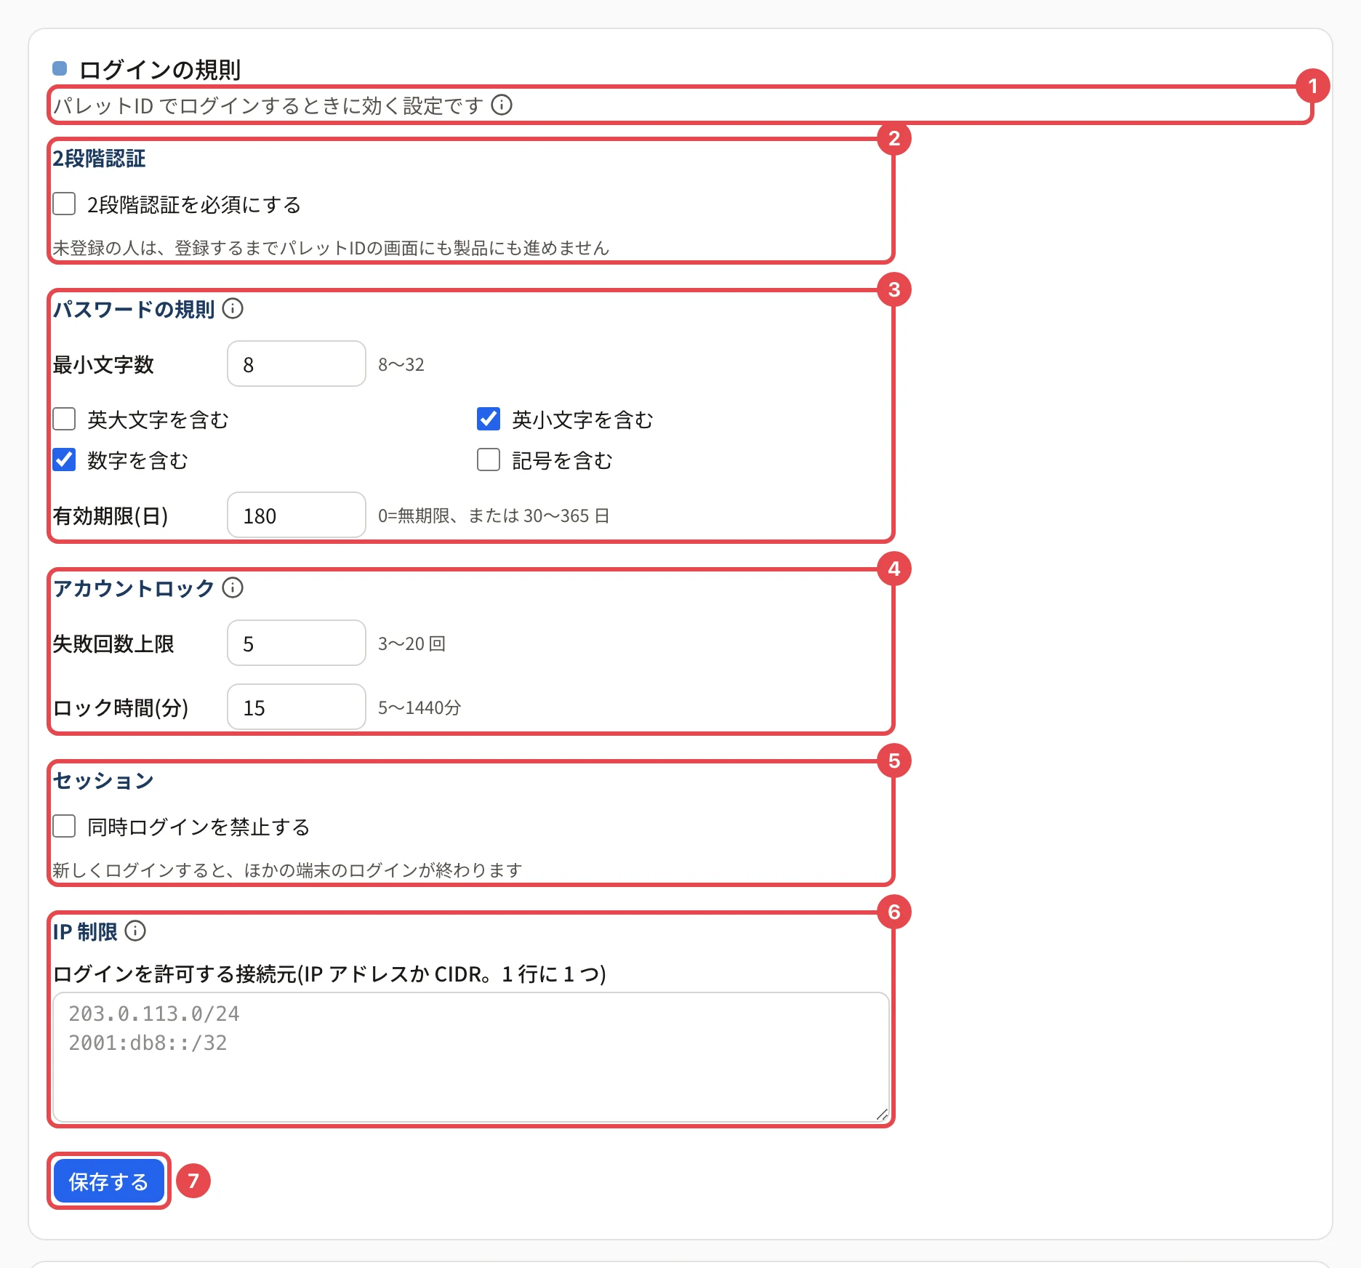Viewport: 1361px width, 1268px height.
Task: Click hint text 8〜32
Action: pos(401,364)
